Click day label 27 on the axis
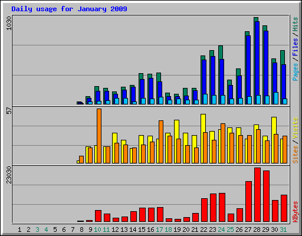 (248, 230)
